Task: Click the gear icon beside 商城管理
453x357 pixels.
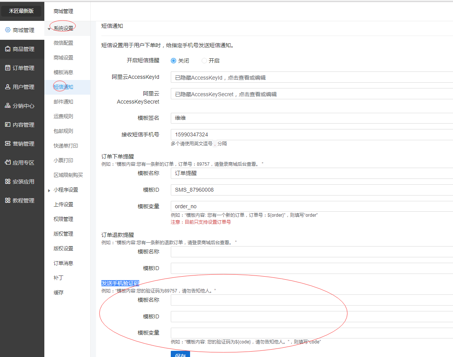Action: coord(8,30)
